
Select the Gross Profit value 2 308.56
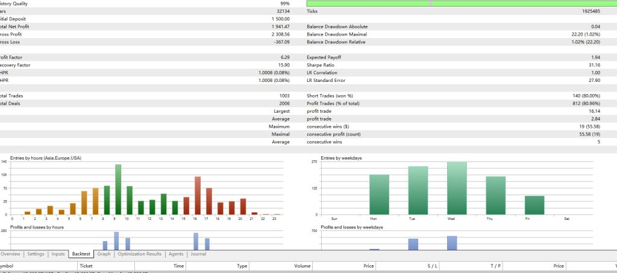click(281, 34)
